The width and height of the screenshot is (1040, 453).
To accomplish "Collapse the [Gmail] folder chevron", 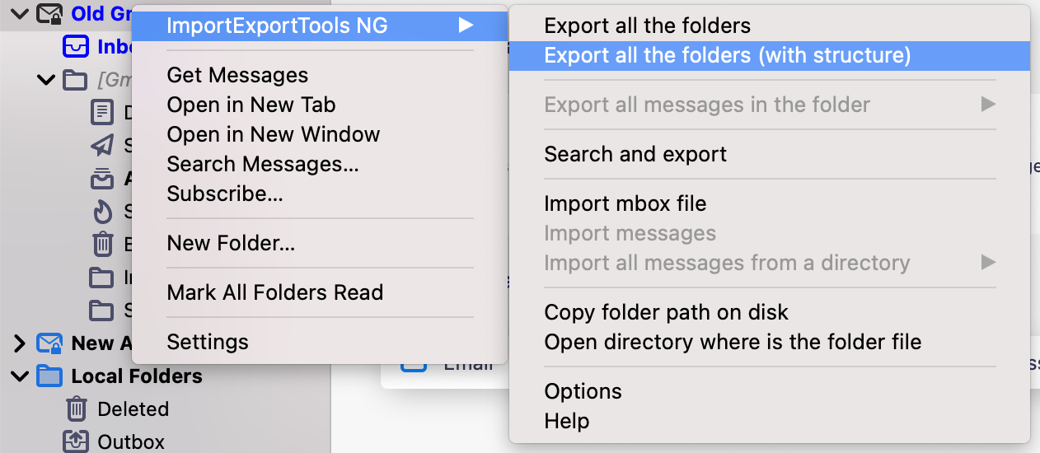I will 45,80.
